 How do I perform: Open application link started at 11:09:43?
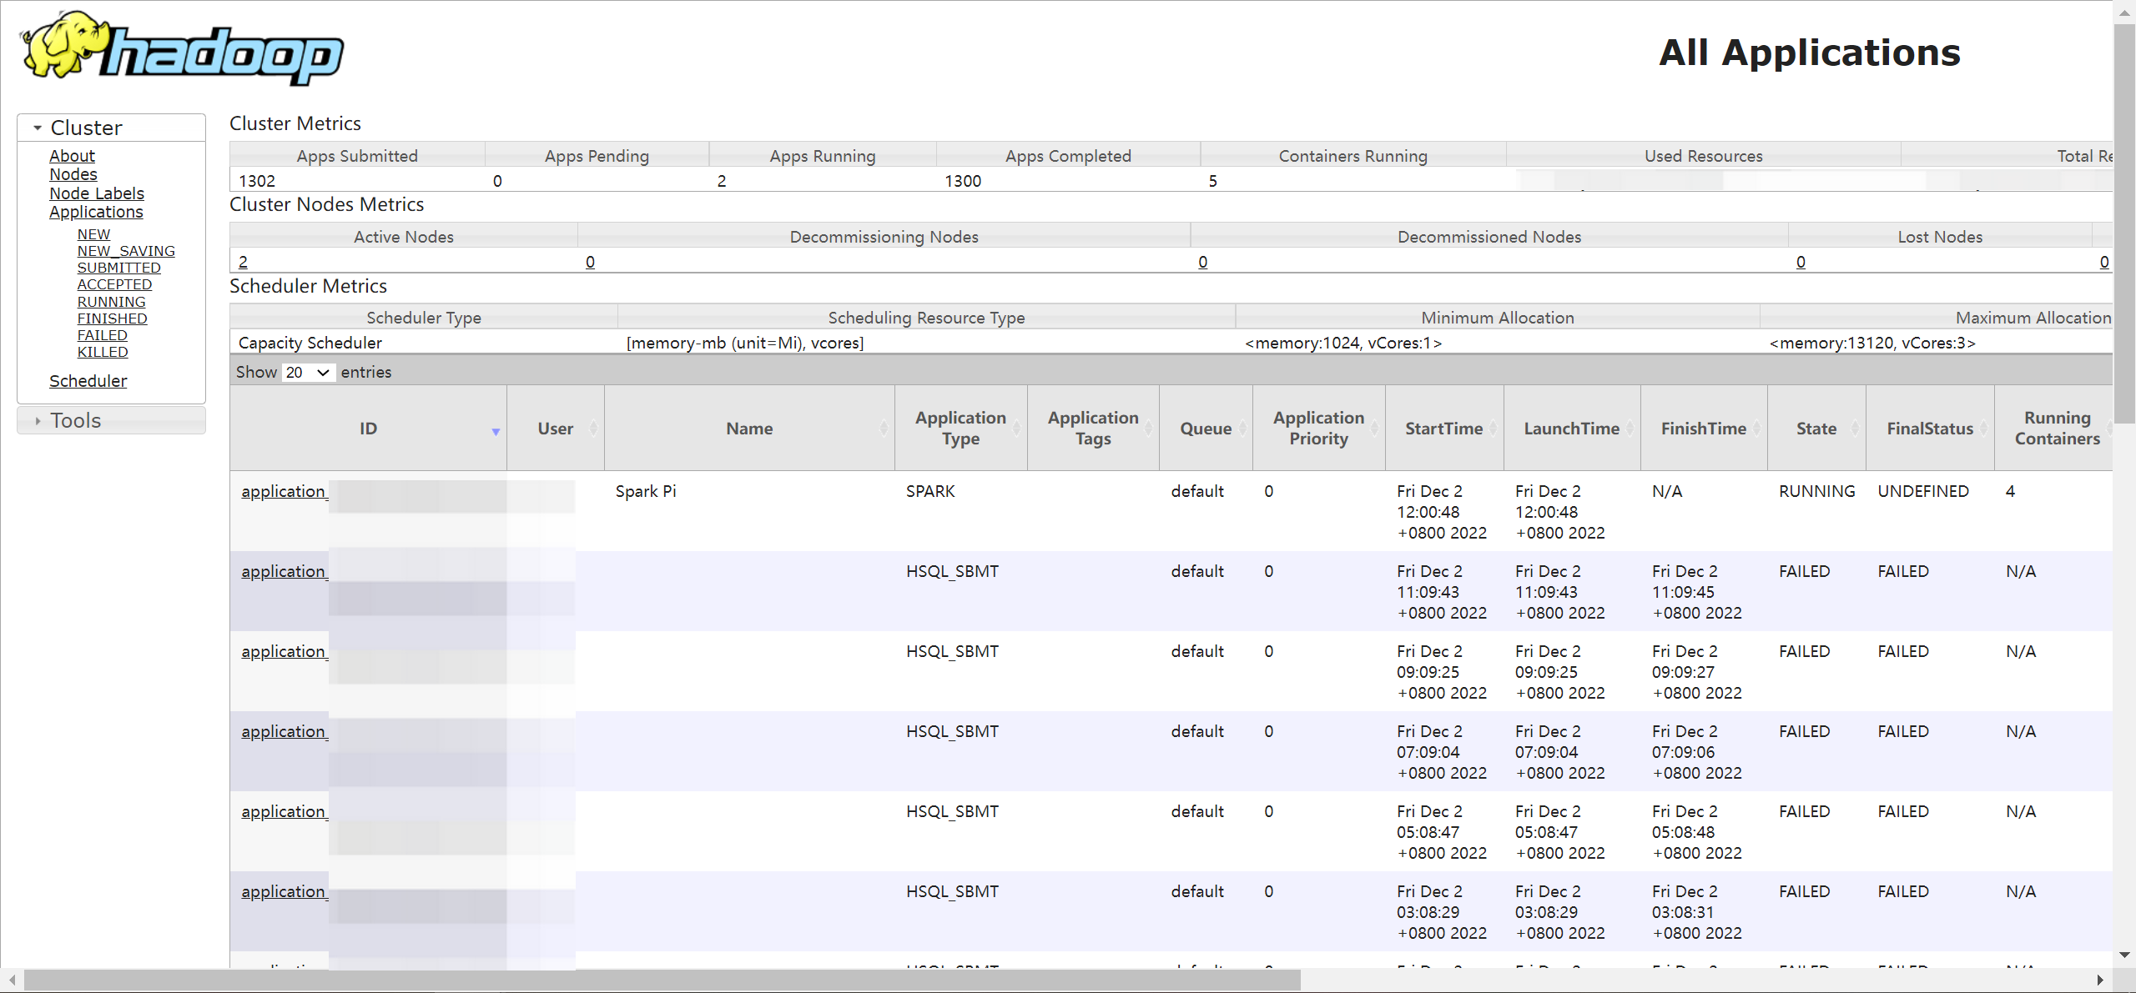[x=285, y=572]
